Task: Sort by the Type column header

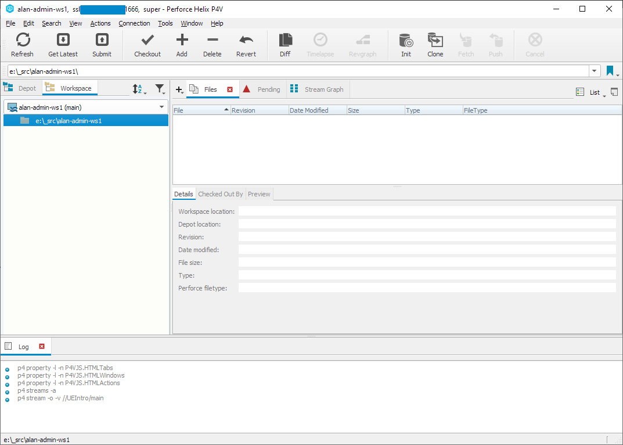Action: (434, 110)
